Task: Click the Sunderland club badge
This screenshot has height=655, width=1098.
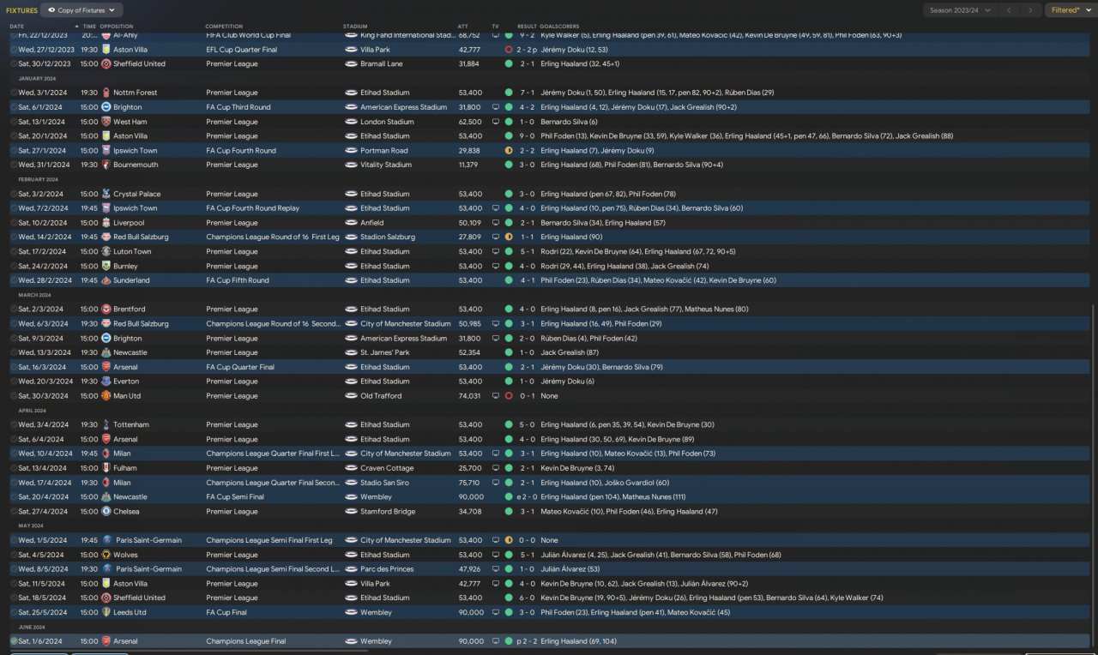Action: (106, 280)
